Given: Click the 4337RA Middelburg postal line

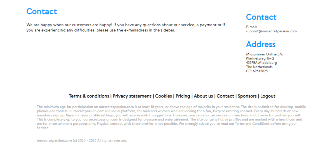Looking at the screenshot, I should tap(261, 63).
